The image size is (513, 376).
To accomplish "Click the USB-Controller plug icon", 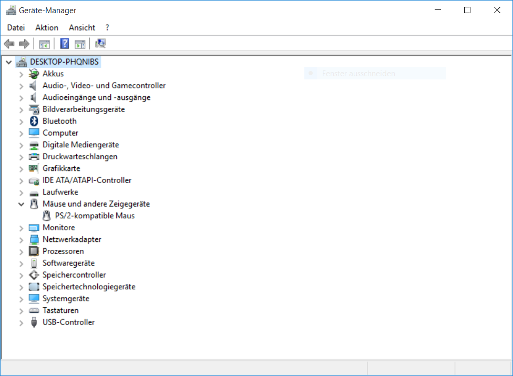I will coord(34,322).
